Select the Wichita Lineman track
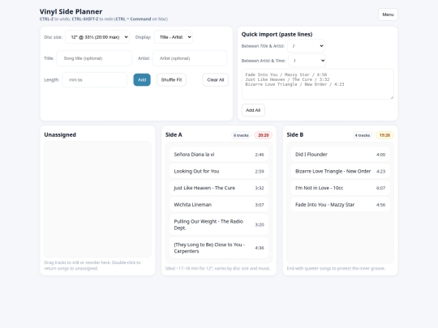The width and height of the screenshot is (438, 328). [x=219, y=205]
